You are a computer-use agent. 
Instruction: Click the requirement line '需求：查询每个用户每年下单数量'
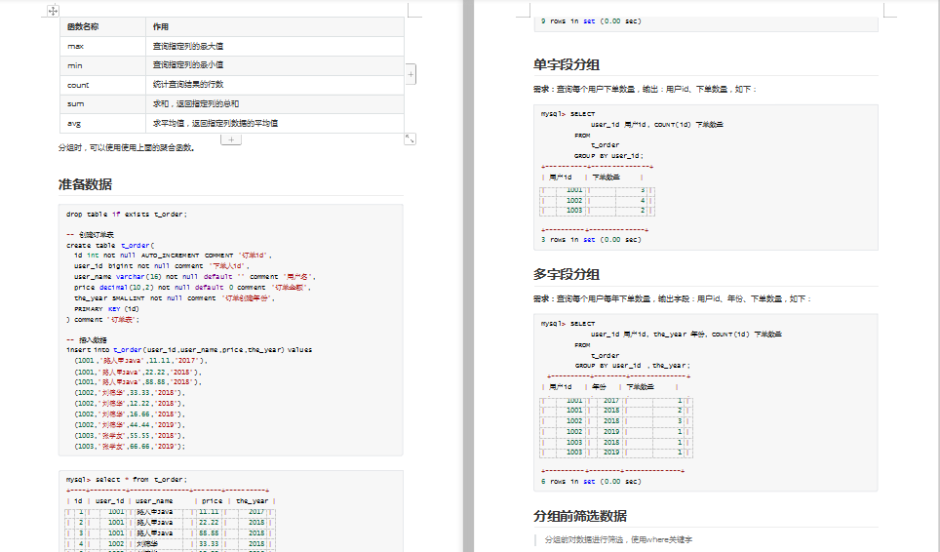[x=673, y=299]
